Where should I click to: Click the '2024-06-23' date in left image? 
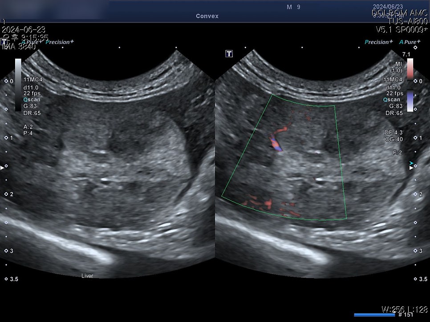24,30
